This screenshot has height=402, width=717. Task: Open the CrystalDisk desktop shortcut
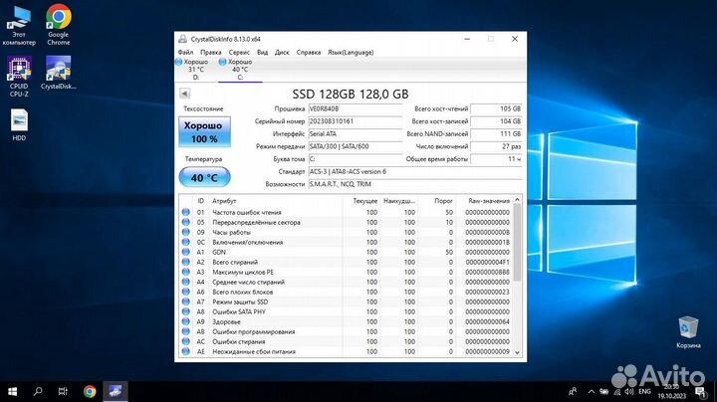click(x=58, y=73)
